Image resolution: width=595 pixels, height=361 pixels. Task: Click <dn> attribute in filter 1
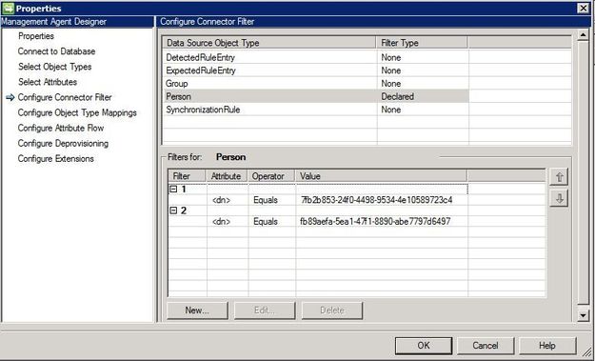tap(221, 200)
